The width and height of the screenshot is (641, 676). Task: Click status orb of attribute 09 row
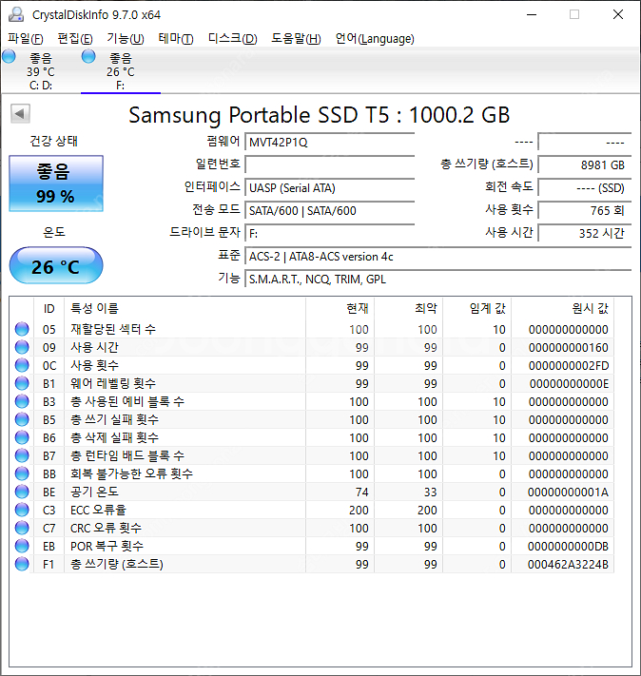pyautogui.click(x=22, y=347)
